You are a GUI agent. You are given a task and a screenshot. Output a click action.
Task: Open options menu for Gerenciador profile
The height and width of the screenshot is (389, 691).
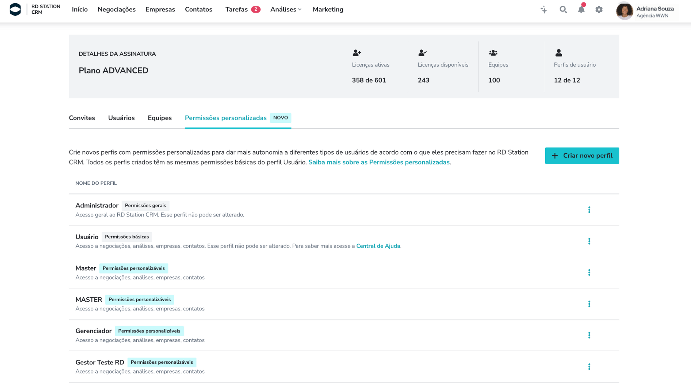589,335
